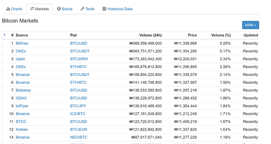Open BTCC BTC/USD pair link

click(78, 122)
